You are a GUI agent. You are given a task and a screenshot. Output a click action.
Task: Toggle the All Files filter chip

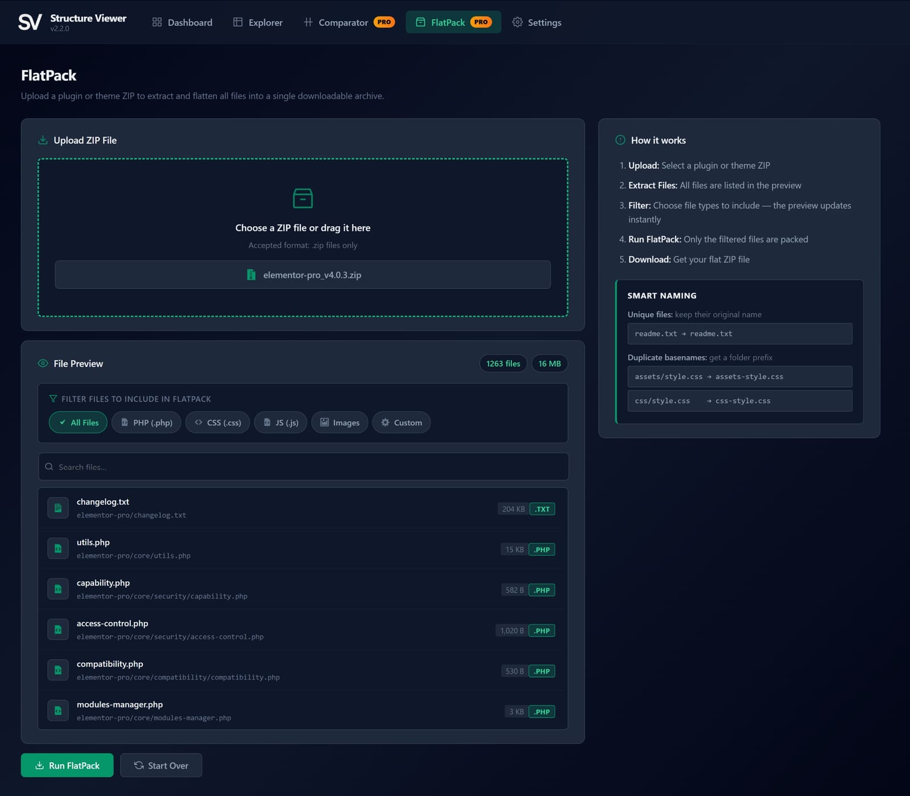click(78, 422)
